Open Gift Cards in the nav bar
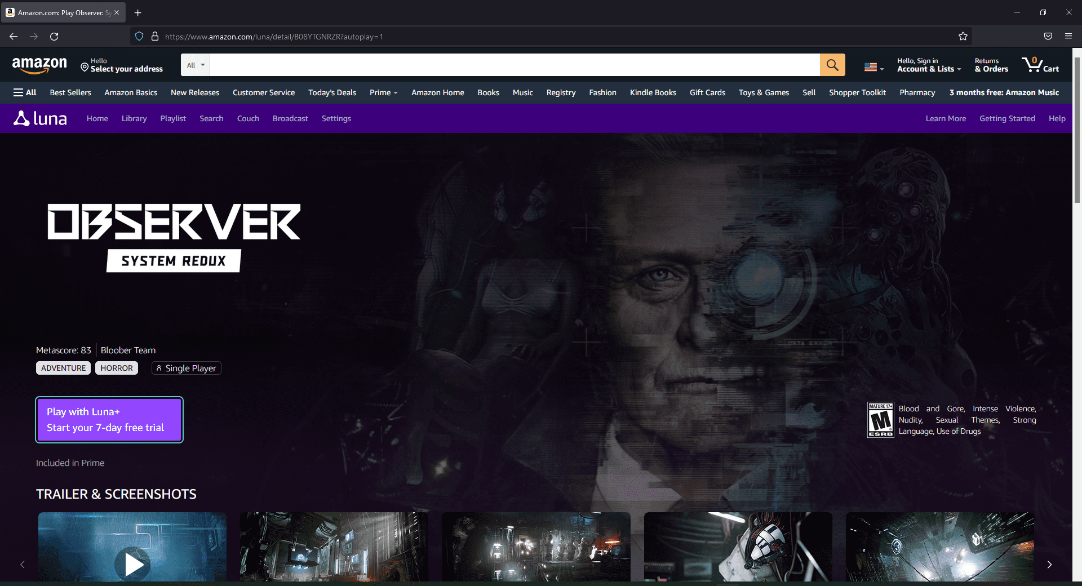This screenshot has height=586, width=1082. [707, 92]
